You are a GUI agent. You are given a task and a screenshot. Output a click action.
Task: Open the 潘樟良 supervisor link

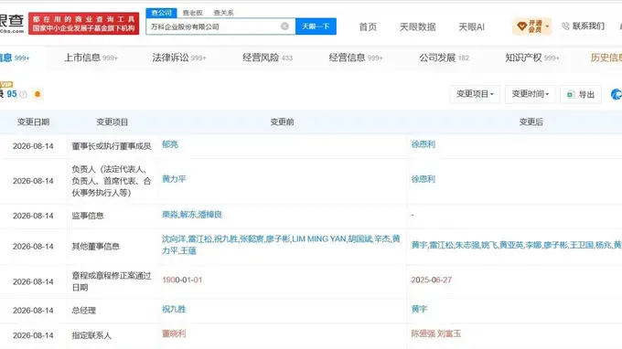pos(209,215)
